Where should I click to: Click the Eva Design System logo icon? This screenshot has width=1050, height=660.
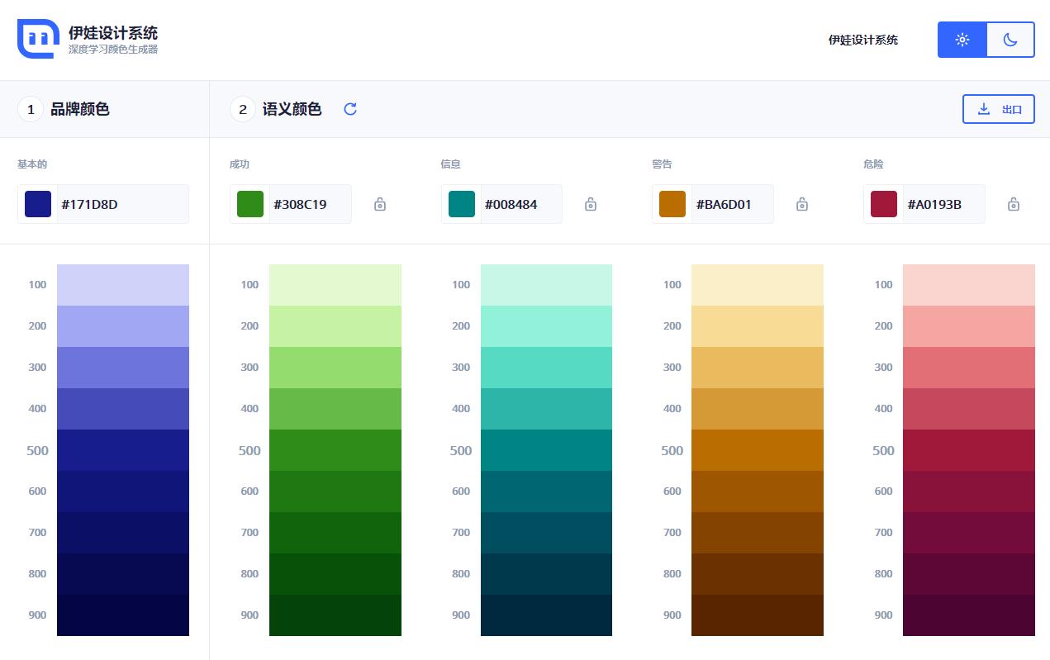coord(38,39)
